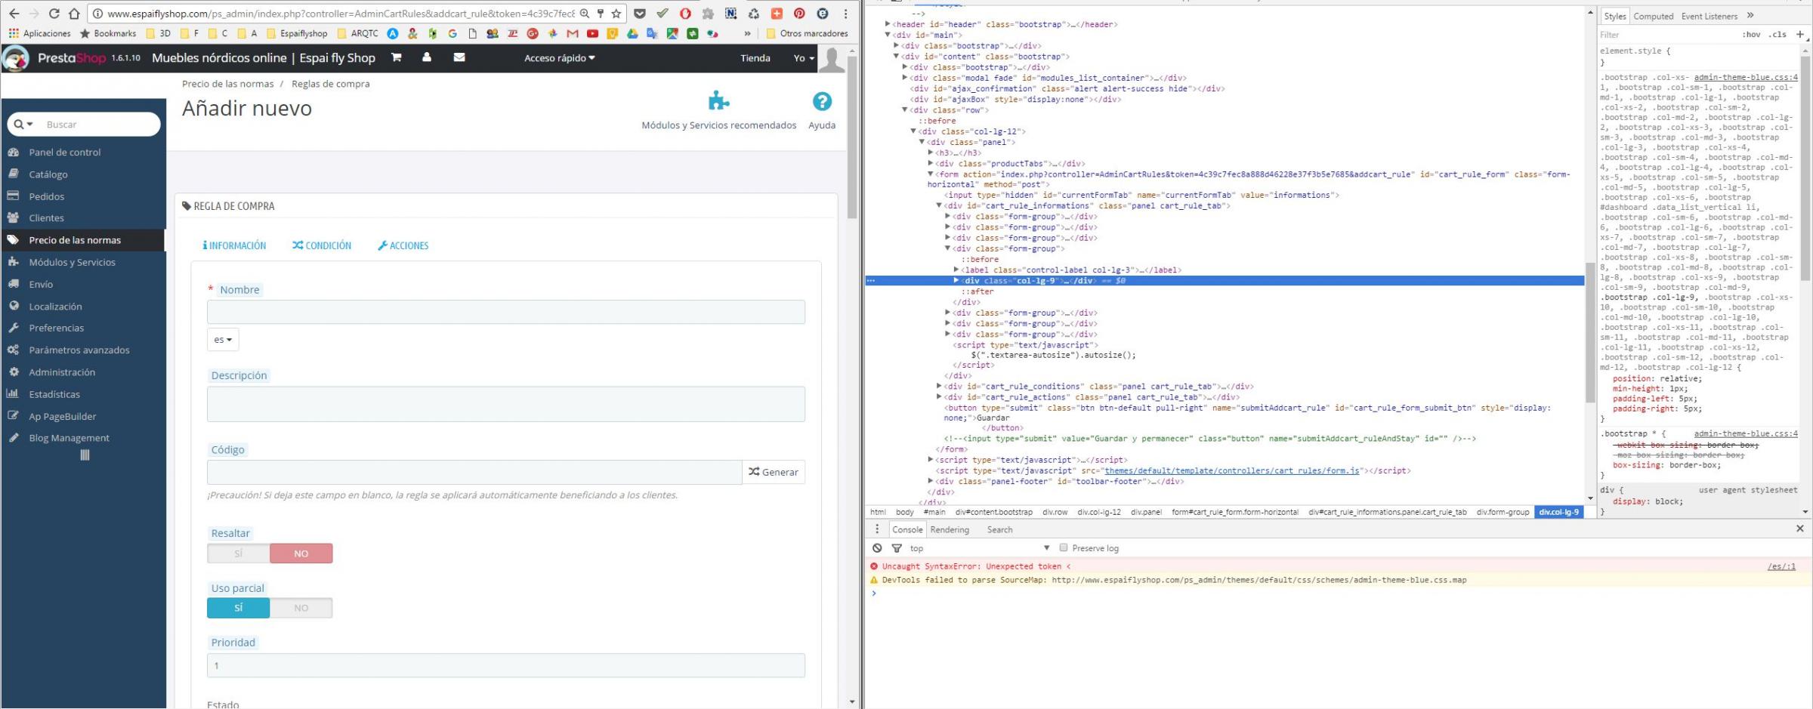Image resolution: width=1813 pixels, height=709 pixels.
Task: Go to browser home page icon
Action: (74, 14)
